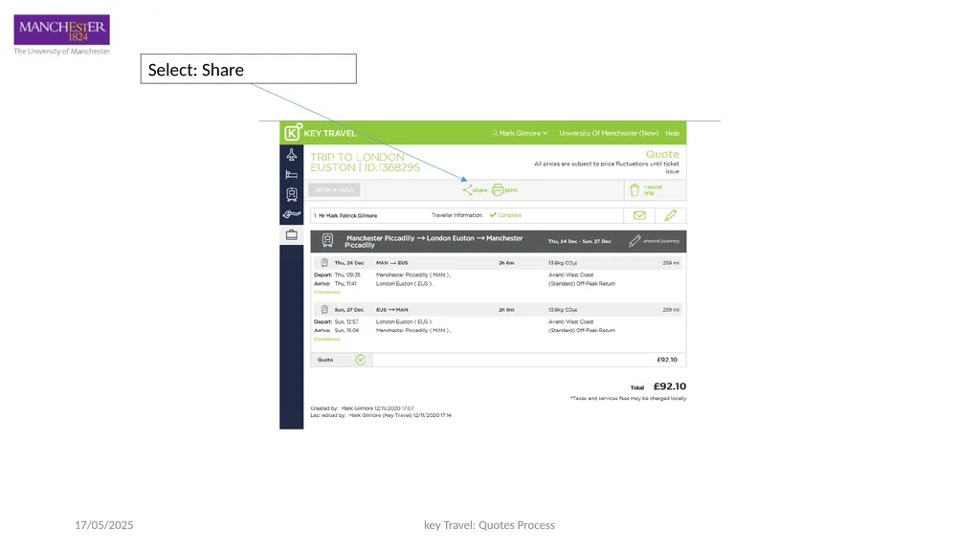980x550 pixels.
Task: Open the hotels bed icon in sidebar
Action: coord(291,174)
